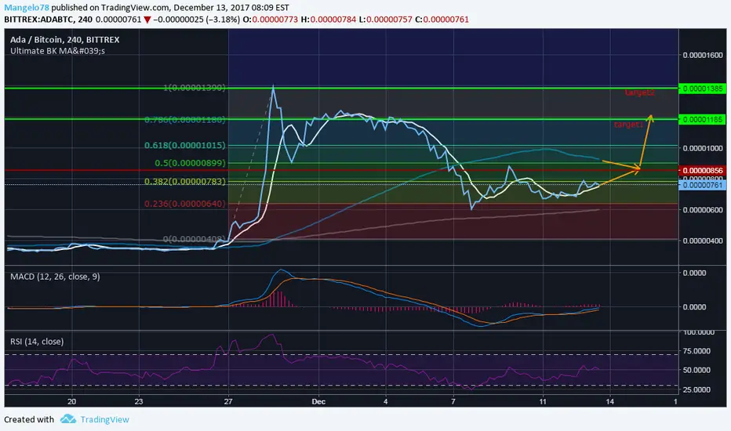
Task: Click the red down-triangle change indicator
Action: pyautogui.click(x=147, y=20)
